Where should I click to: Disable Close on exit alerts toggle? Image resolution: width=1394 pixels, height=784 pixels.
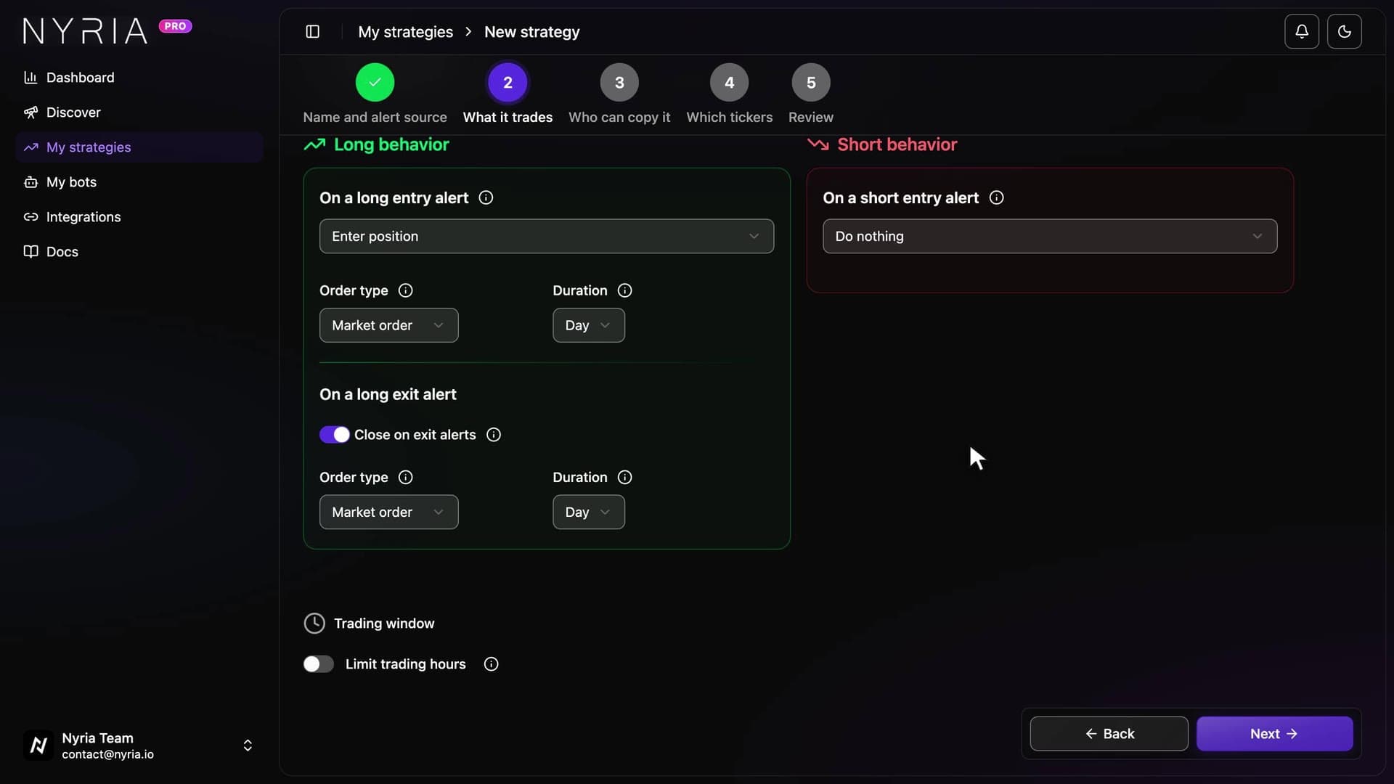coord(335,435)
